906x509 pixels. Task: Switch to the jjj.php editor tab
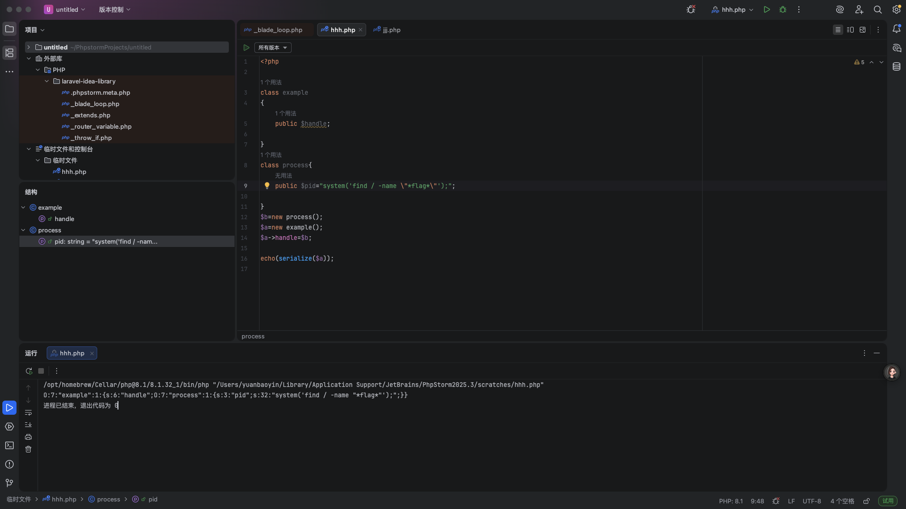[387, 30]
